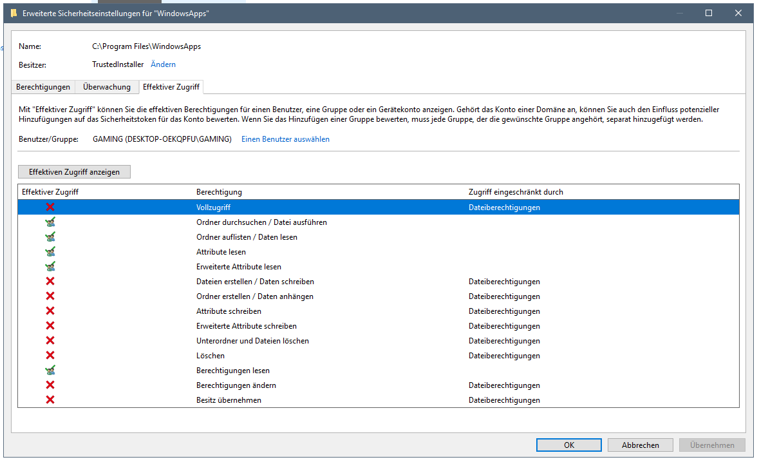The height and width of the screenshot is (464, 759).
Task: Confirm with the OK button
Action: point(568,445)
